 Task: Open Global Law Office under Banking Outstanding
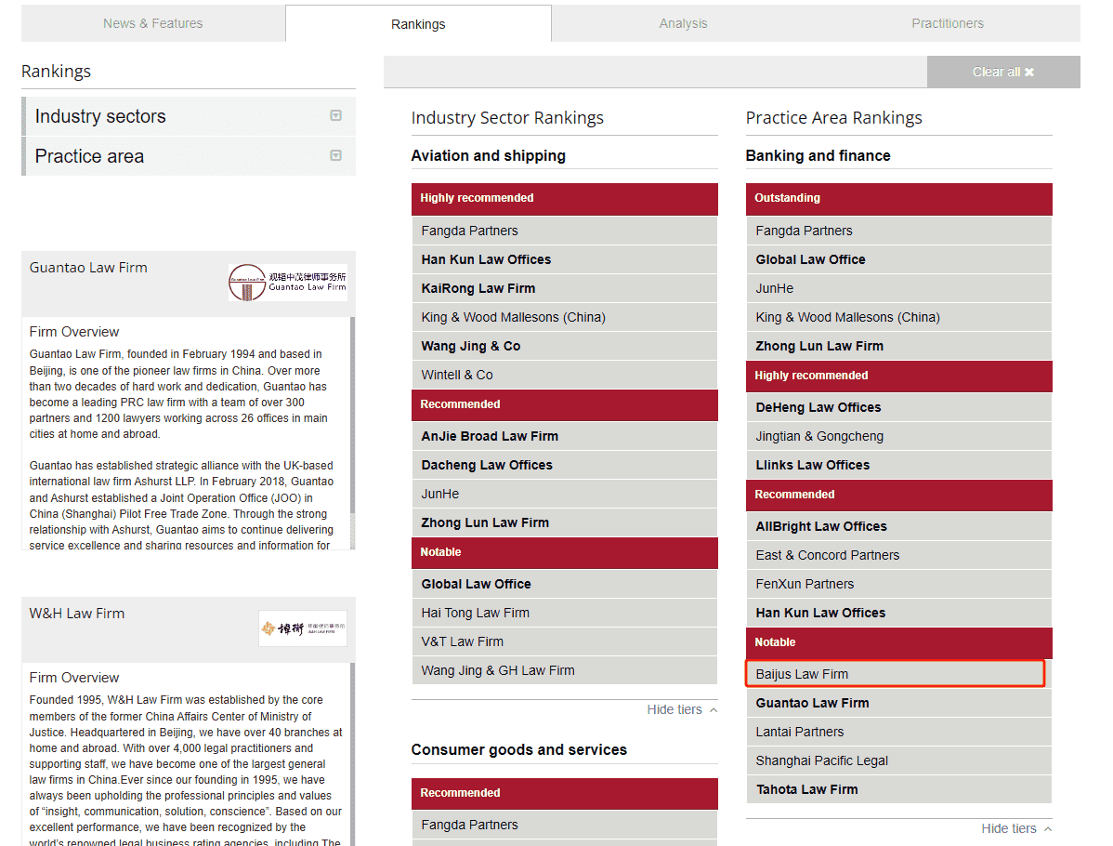click(x=898, y=260)
